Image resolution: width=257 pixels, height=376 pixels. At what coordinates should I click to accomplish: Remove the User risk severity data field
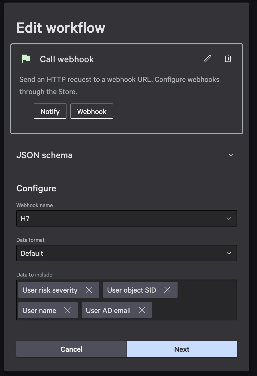[x=89, y=290]
